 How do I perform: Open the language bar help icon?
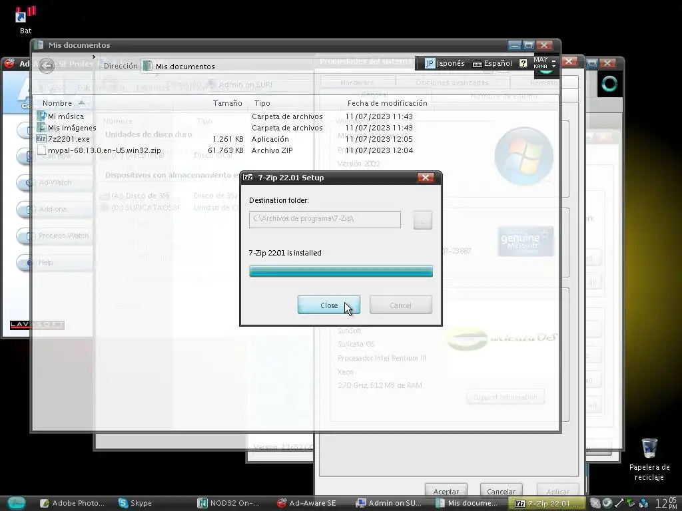click(523, 63)
